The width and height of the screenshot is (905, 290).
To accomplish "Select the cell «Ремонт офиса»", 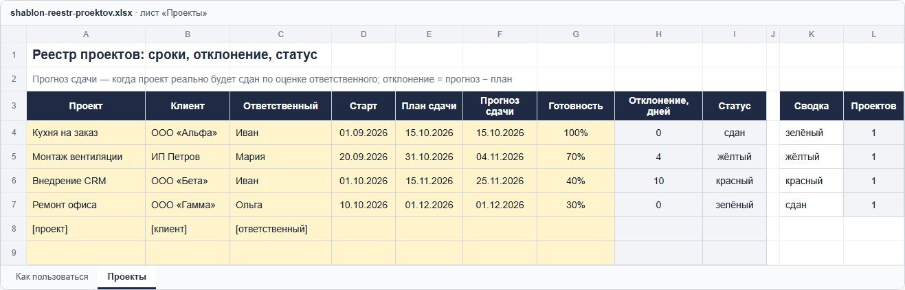I will coord(86,205).
